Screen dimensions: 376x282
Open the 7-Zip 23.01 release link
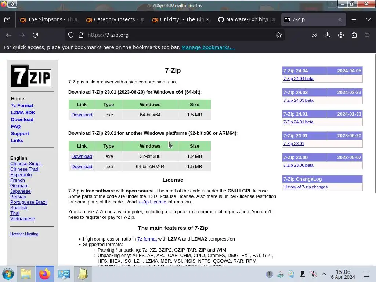pyautogui.click(x=294, y=144)
